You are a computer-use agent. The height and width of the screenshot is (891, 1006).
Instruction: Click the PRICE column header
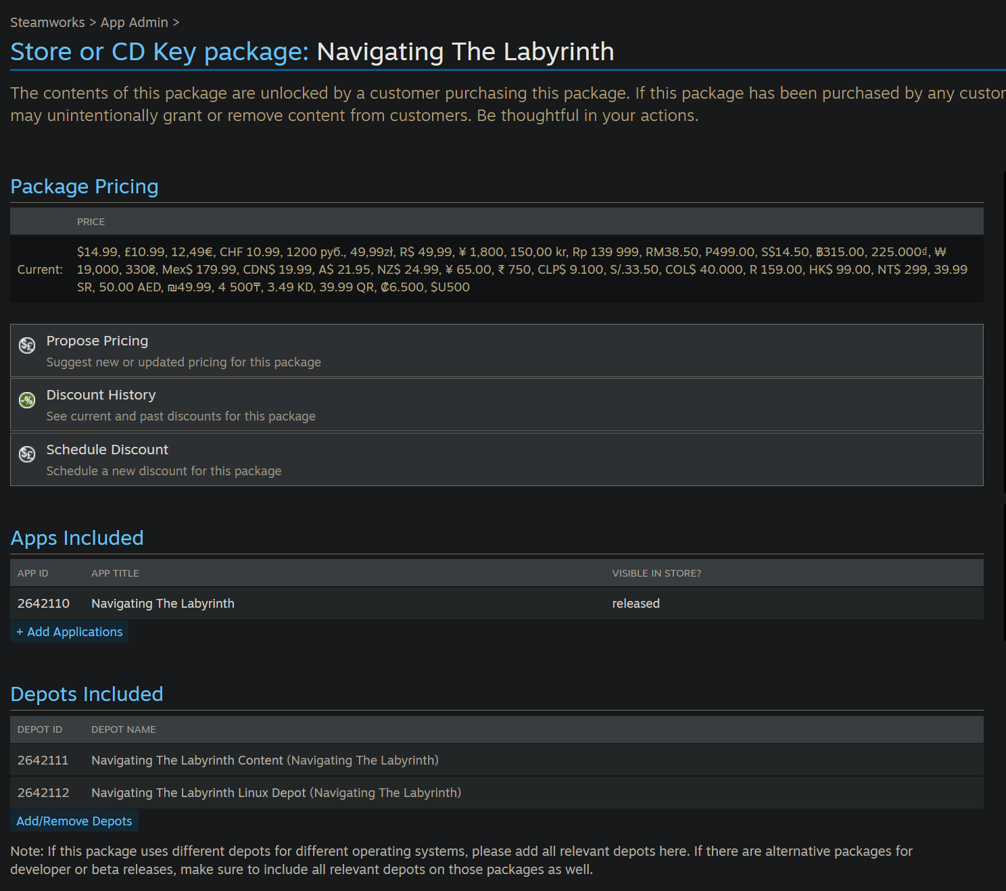tap(91, 222)
